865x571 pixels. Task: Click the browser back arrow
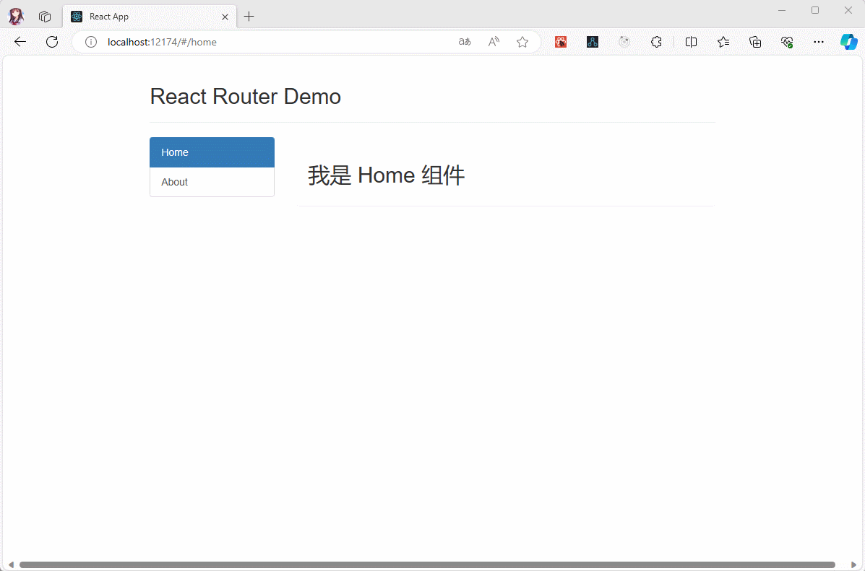click(x=20, y=42)
